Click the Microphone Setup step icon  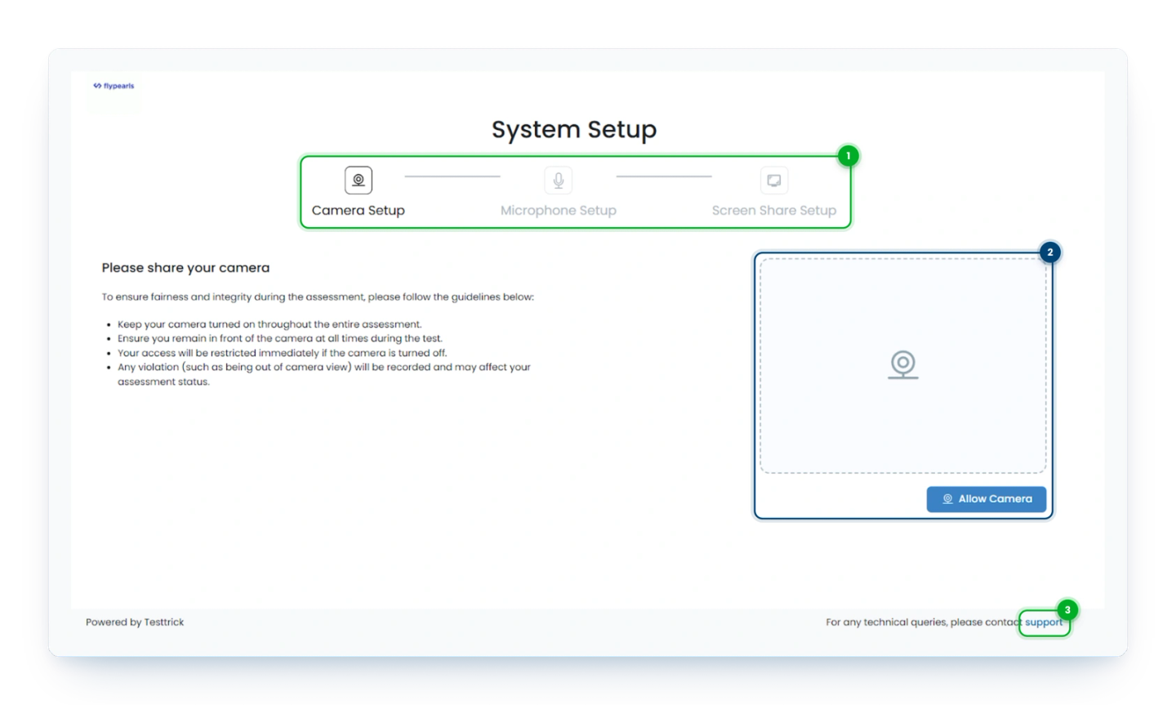tap(558, 180)
